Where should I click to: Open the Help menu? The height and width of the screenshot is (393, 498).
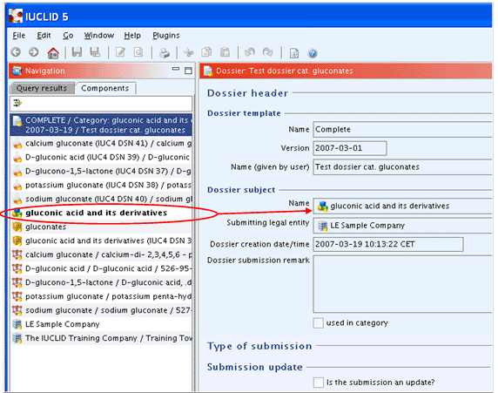click(132, 36)
